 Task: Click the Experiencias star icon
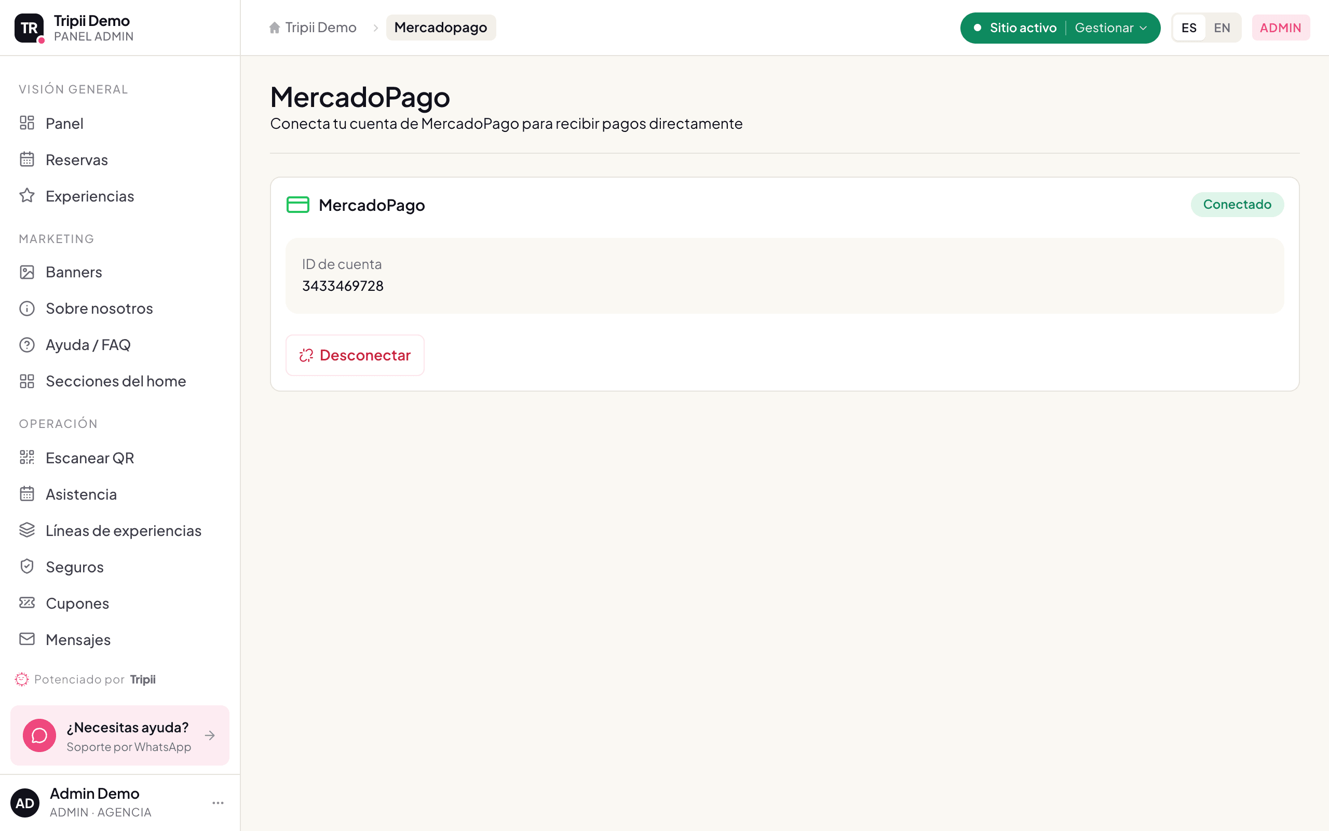(27, 196)
